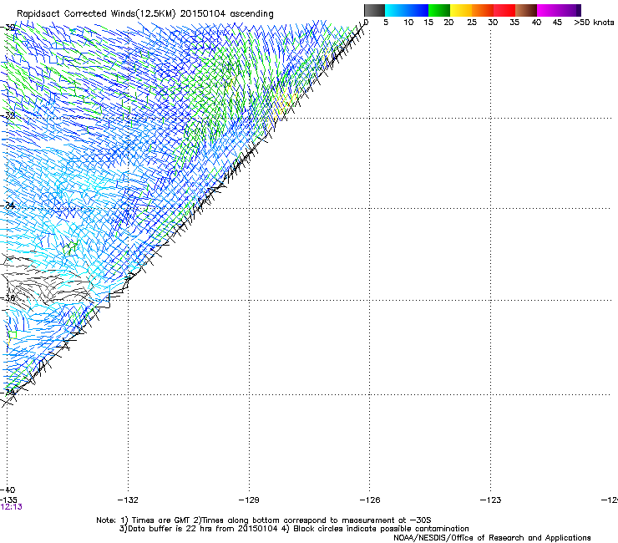Screen dimensions: 618x543
Task: Click the '-40' latitude axis label
Action: [8, 490]
